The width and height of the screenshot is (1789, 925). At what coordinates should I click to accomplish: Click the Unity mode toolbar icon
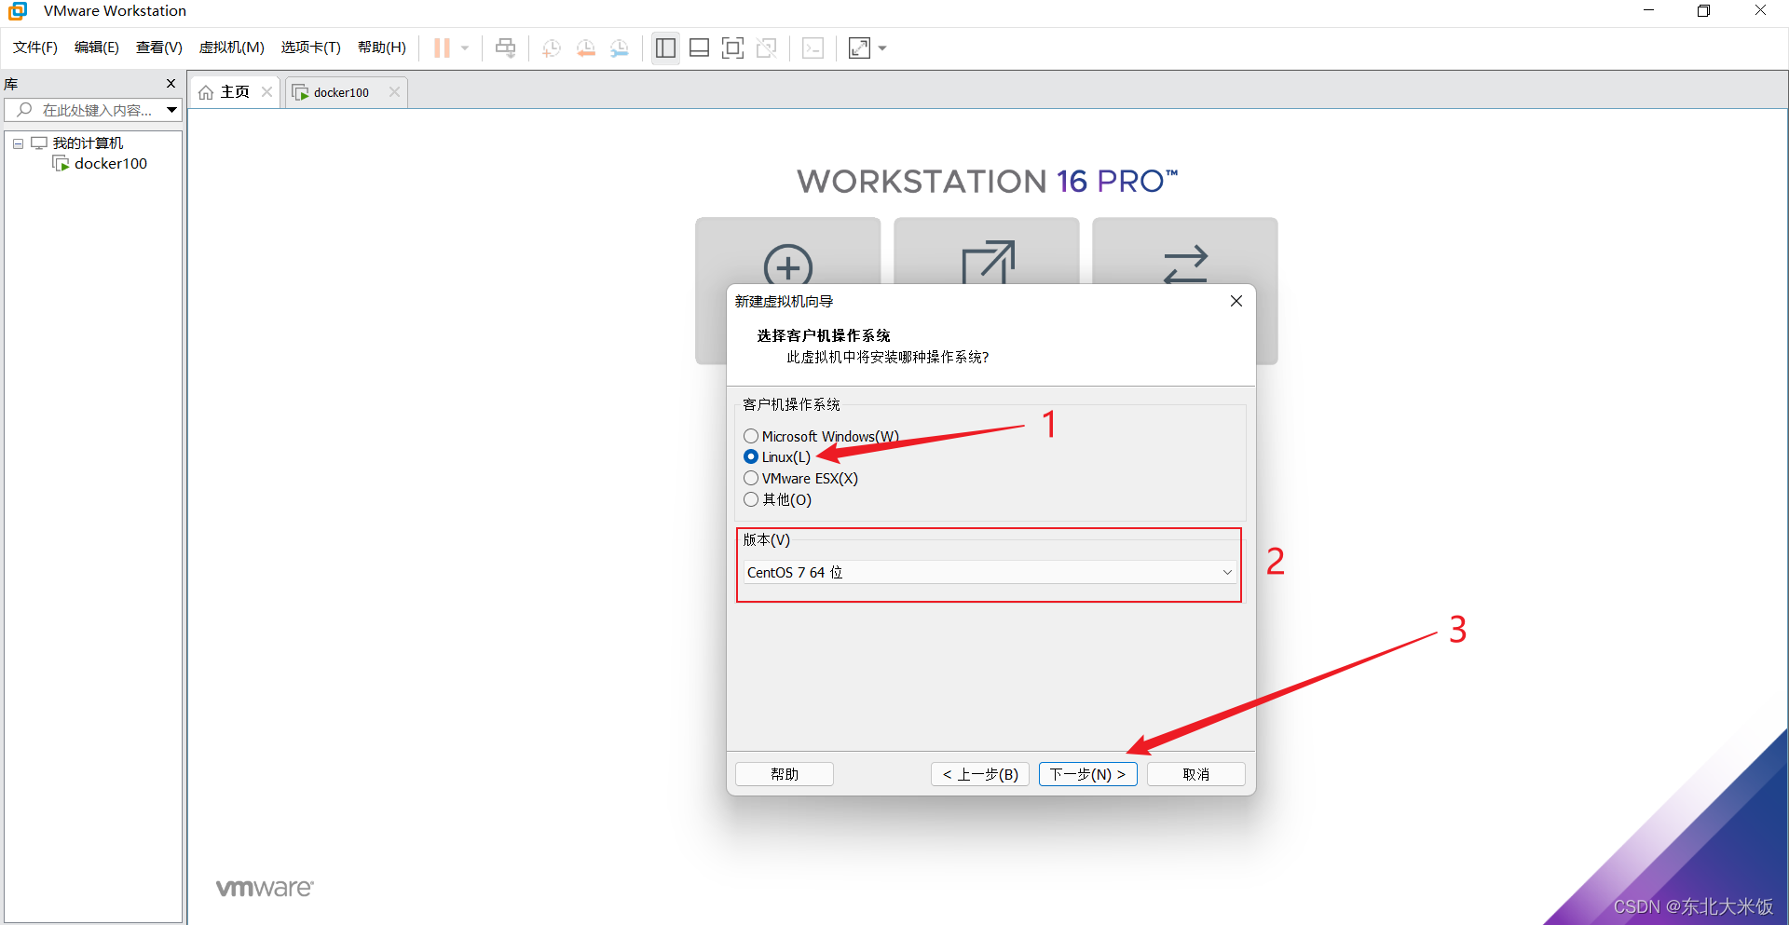(x=767, y=48)
